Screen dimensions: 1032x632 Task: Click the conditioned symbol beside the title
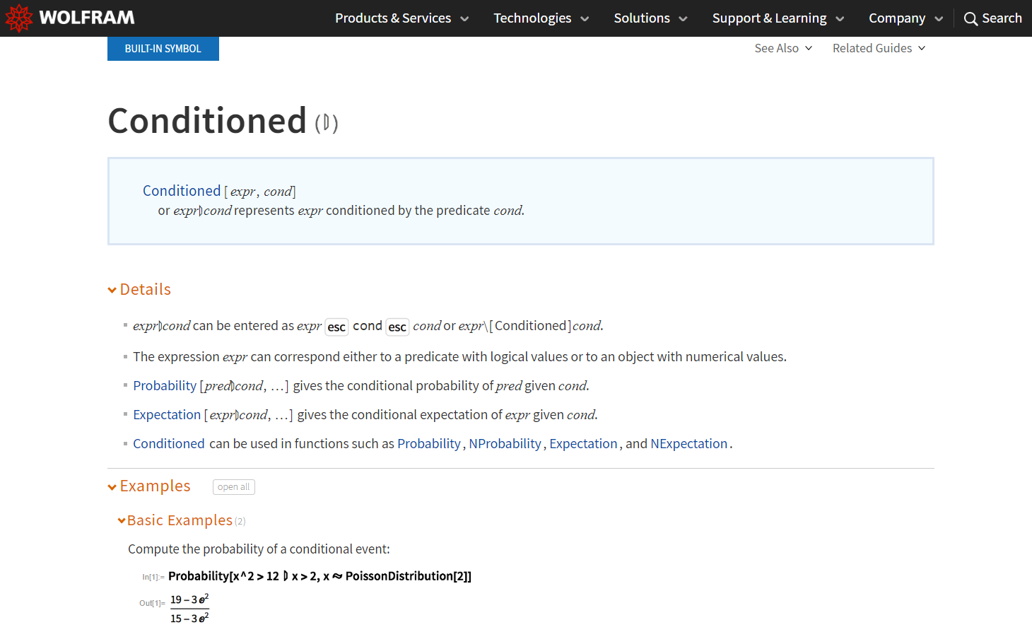pos(327,124)
